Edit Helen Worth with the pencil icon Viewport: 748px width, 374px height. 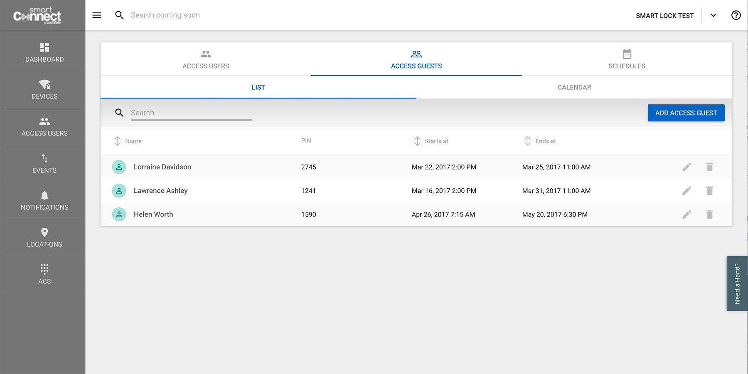(686, 214)
